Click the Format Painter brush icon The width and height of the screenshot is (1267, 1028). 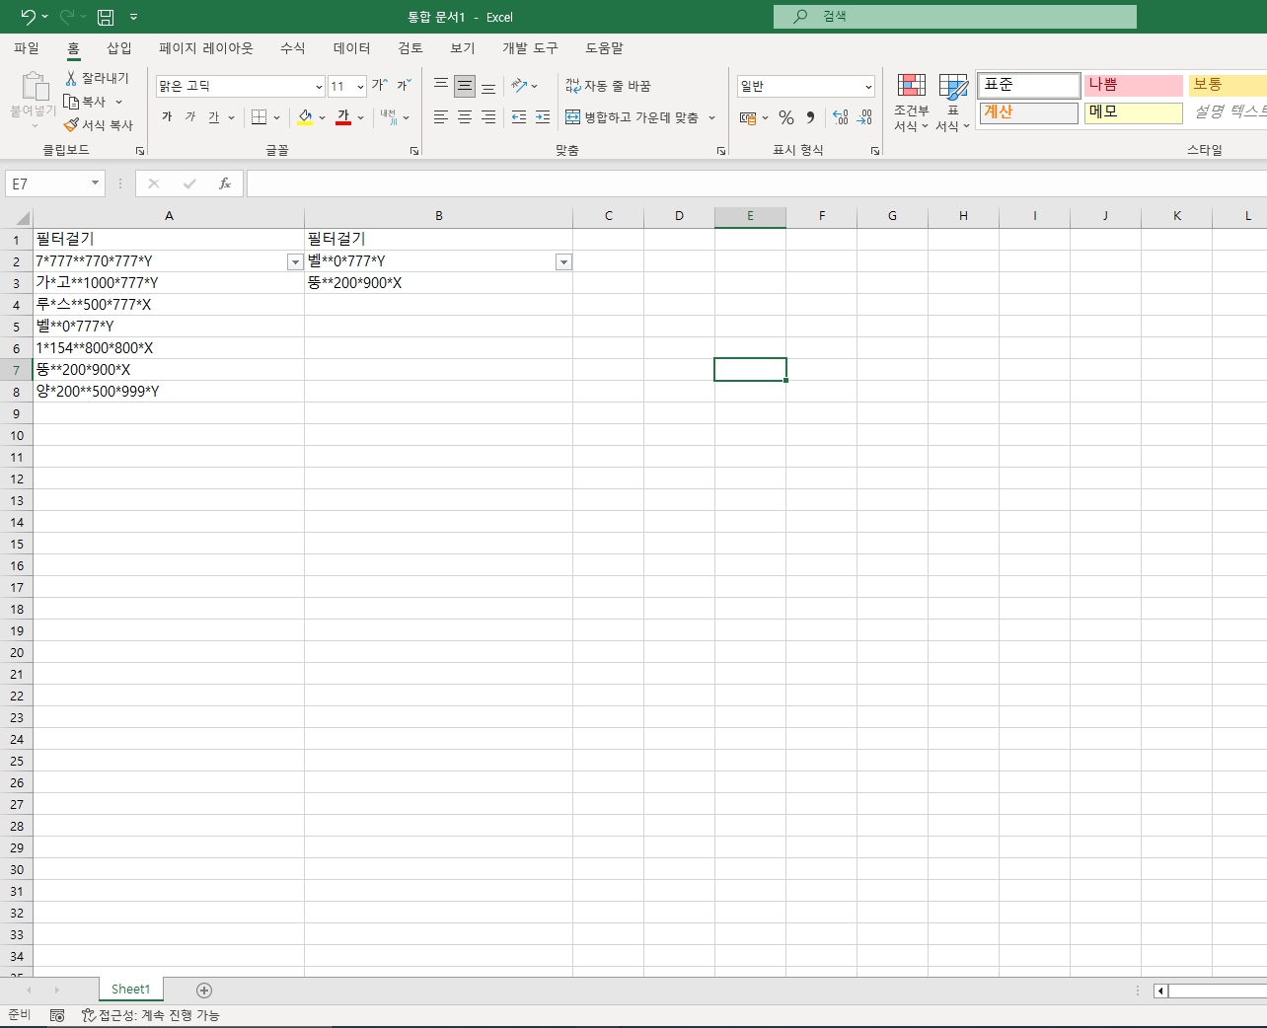click(71, 125)
